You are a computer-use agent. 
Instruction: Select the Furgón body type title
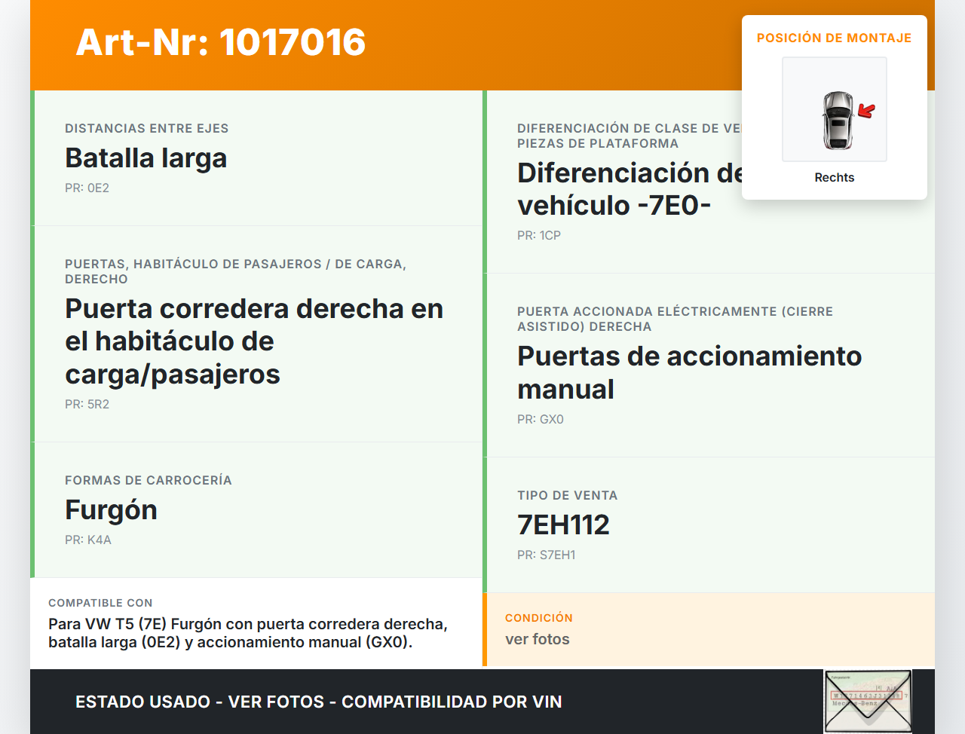coord(111,510)
